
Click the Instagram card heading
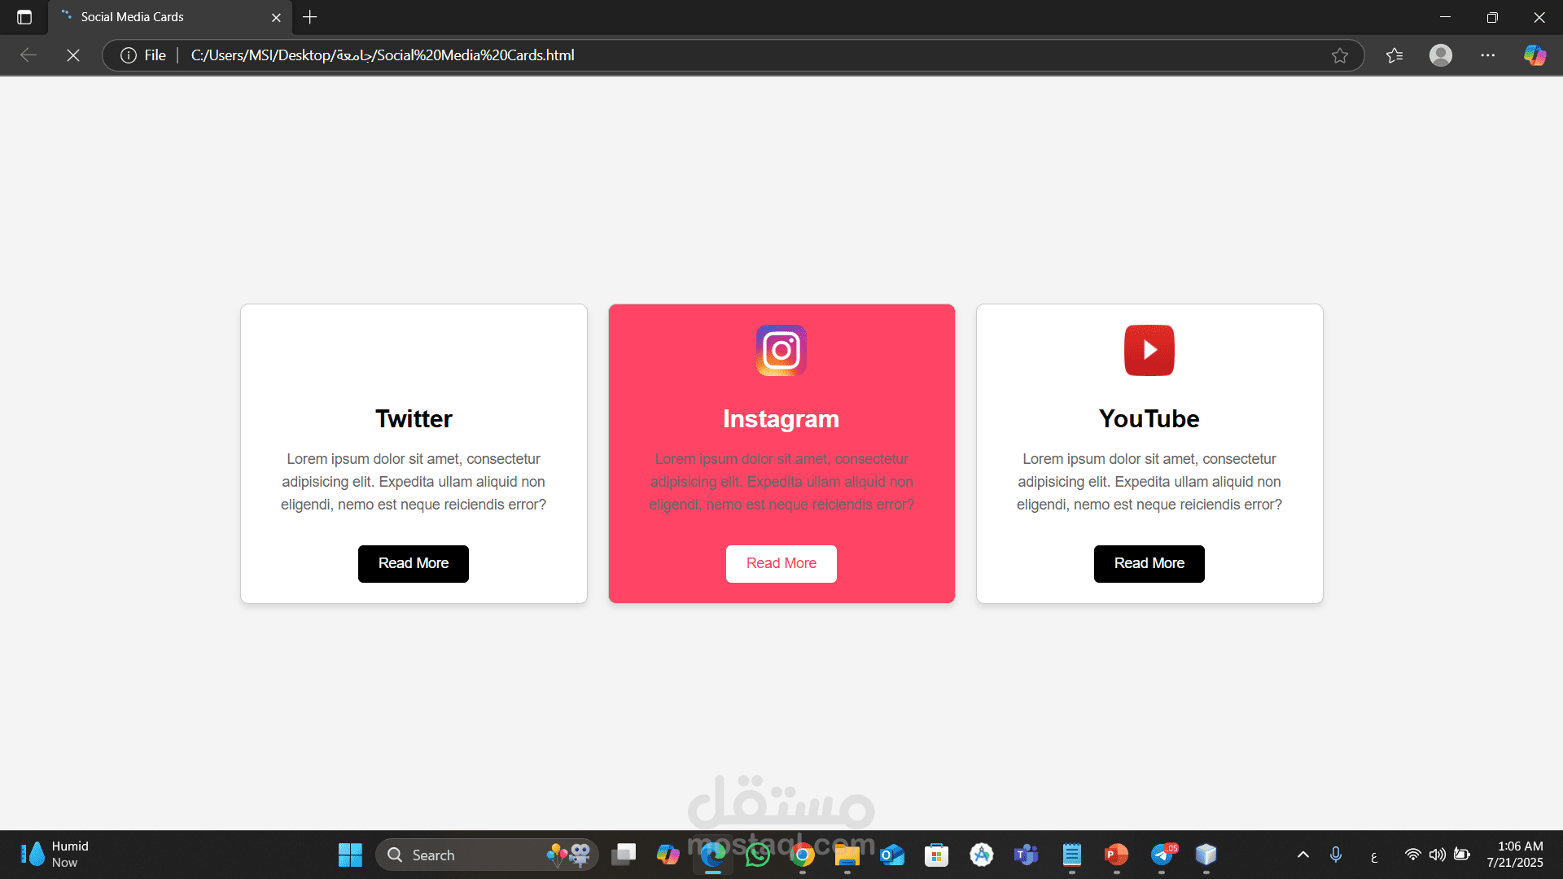tap(781, 418)
